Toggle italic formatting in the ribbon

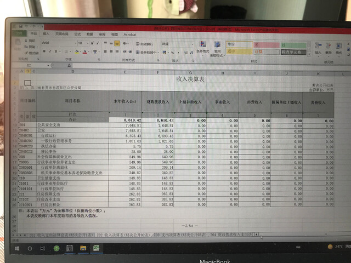50,52
